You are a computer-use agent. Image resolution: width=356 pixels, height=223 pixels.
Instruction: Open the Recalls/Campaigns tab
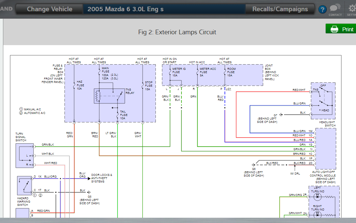point(280,9)
